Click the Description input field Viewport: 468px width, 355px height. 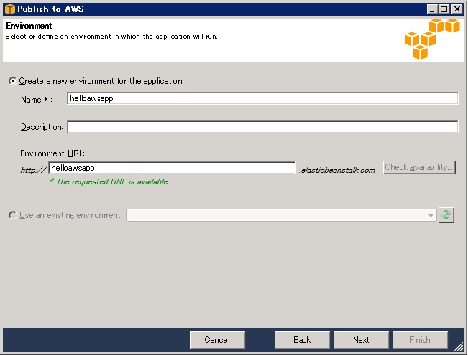point(262,127)
